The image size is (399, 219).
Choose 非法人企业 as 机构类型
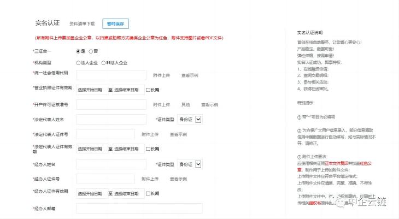[x=102, y=63]
